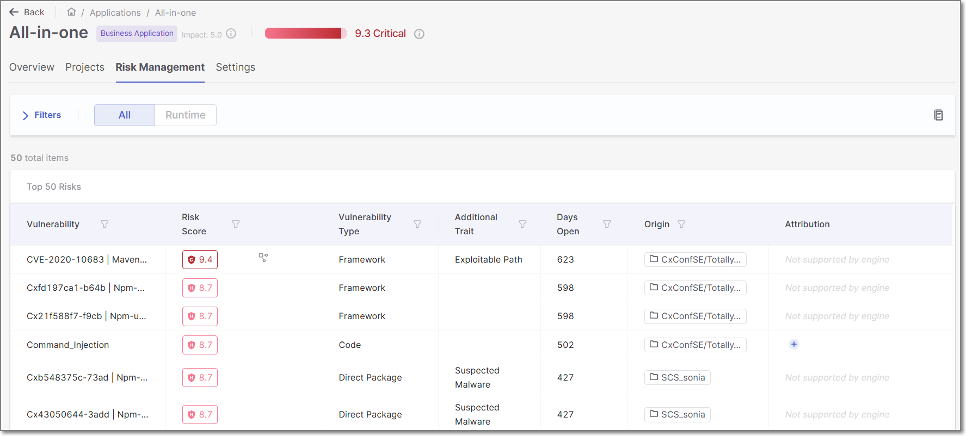This screenshot has height=436, width=966.
Task: Click the home icon in the breadcrumb
Action: [71, 12]
